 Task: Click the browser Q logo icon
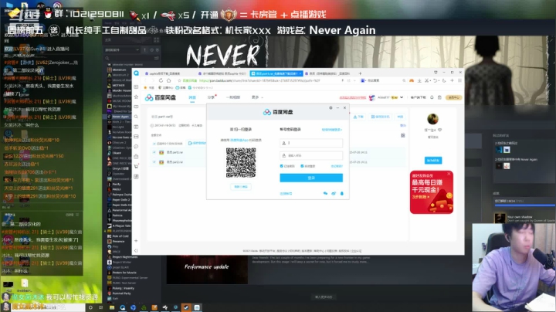click(136, 73)
